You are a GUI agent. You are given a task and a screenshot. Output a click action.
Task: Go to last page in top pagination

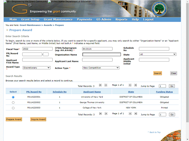click(135, 85)
